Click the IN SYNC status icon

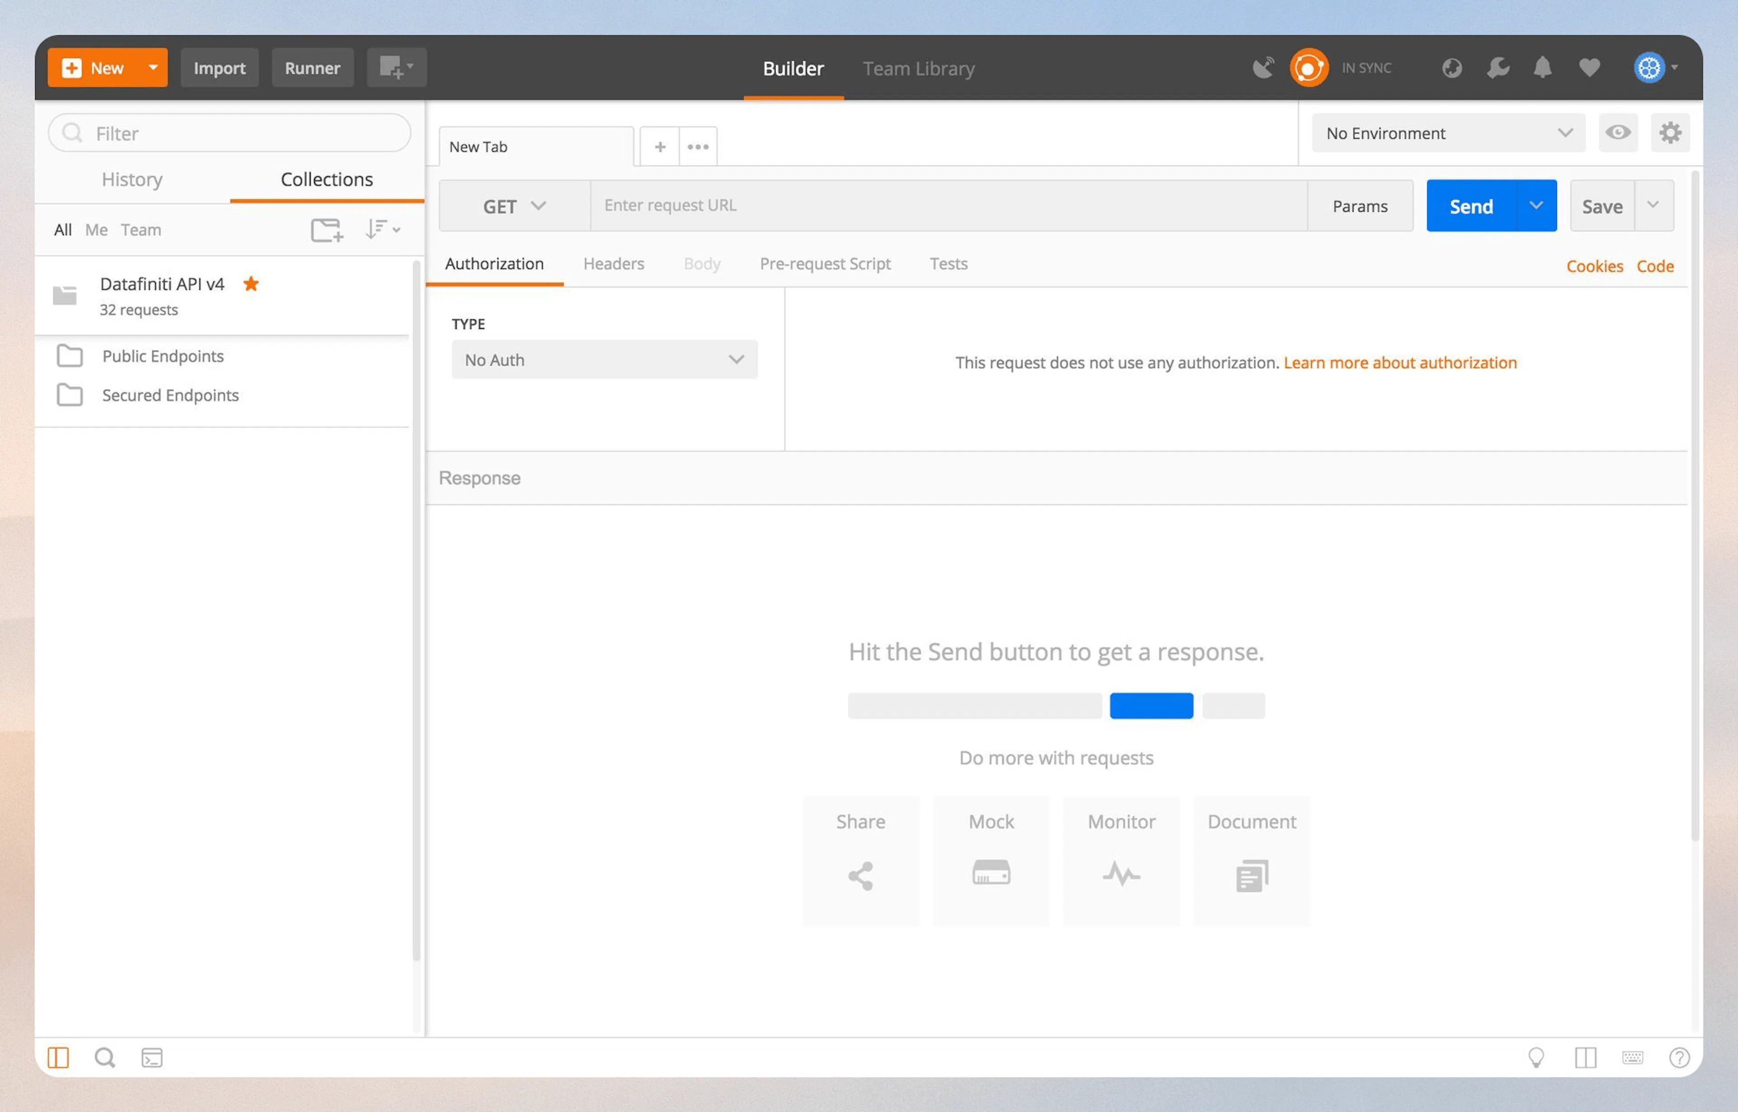(x=1309, y=67)
